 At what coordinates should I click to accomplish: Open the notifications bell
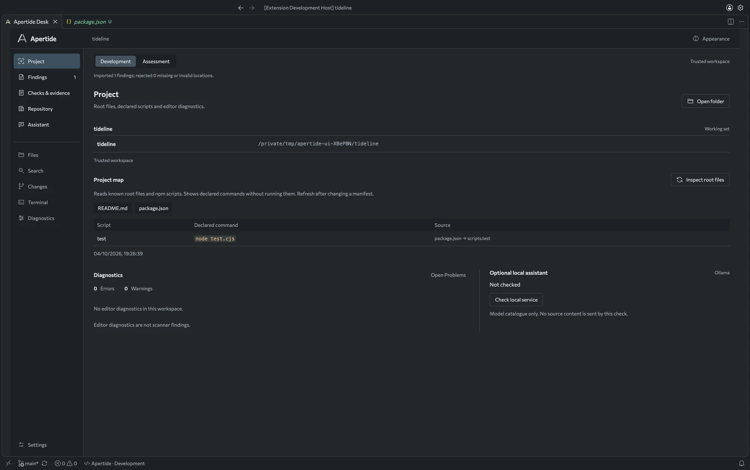742,463
